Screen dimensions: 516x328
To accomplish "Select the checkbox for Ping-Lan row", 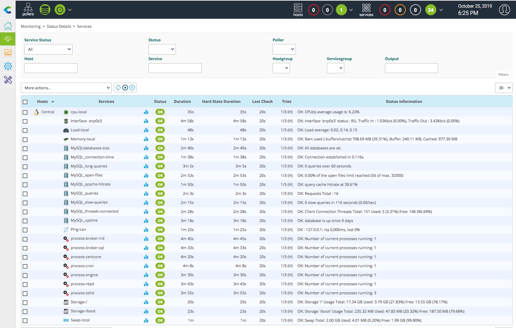I will pos(25,230).
